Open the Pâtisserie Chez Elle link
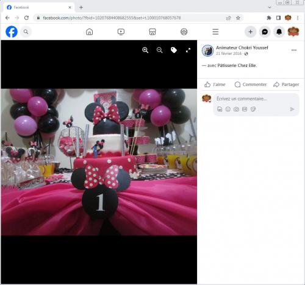This screenshot has width=305, height=285. coord(237,65)
